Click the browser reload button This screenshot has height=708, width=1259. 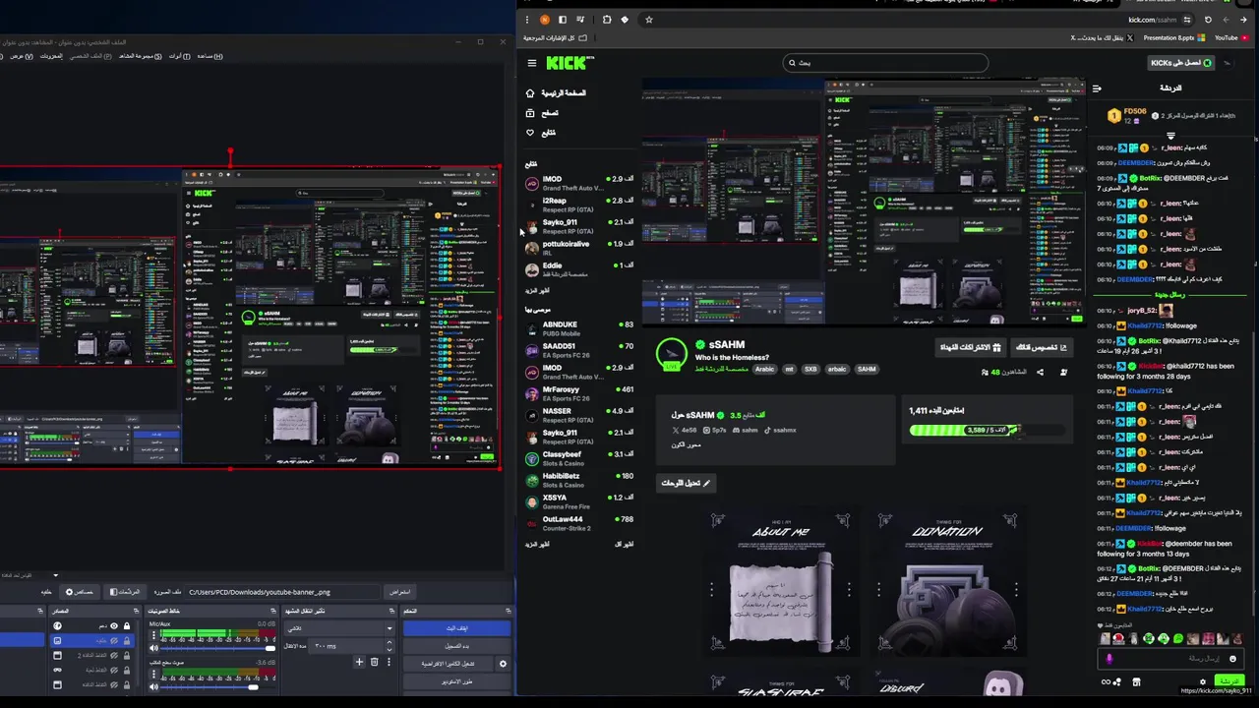click(x=1208, y=20)
